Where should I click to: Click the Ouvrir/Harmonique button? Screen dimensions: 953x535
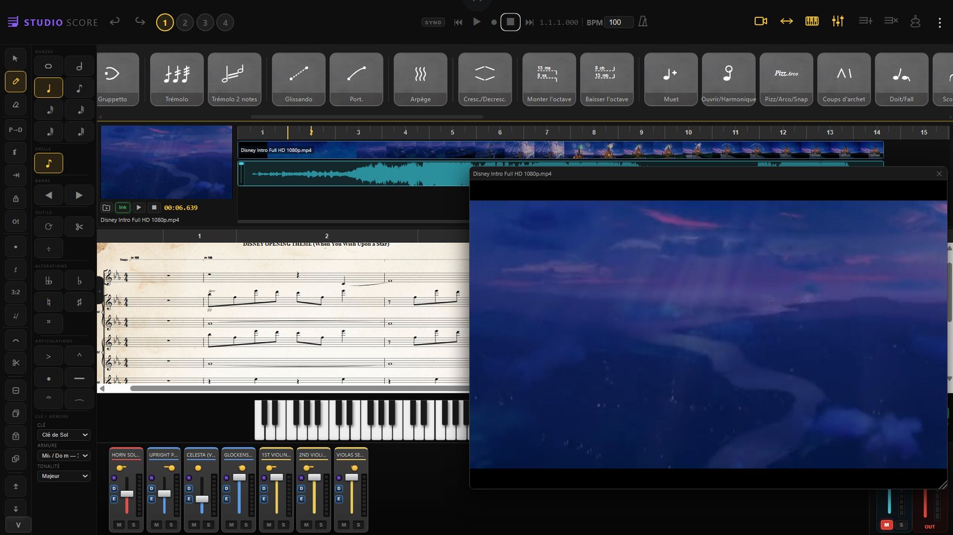pyautogui.click(x=728, y=79)
